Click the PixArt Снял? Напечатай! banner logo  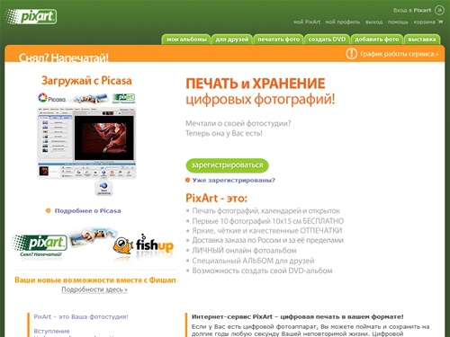pyautogui.click(x=39, y=246)
